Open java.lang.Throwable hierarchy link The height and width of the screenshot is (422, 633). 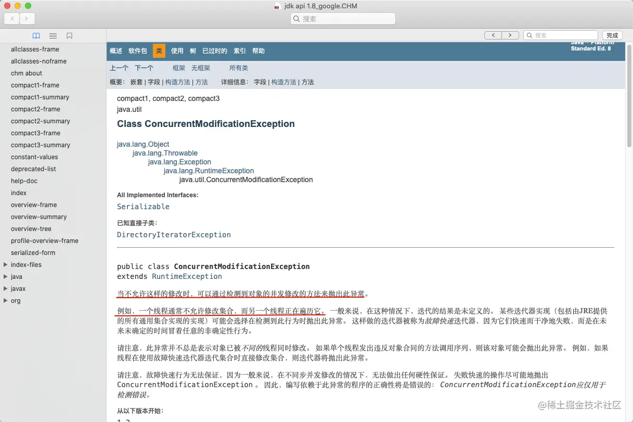coord(165,153)
